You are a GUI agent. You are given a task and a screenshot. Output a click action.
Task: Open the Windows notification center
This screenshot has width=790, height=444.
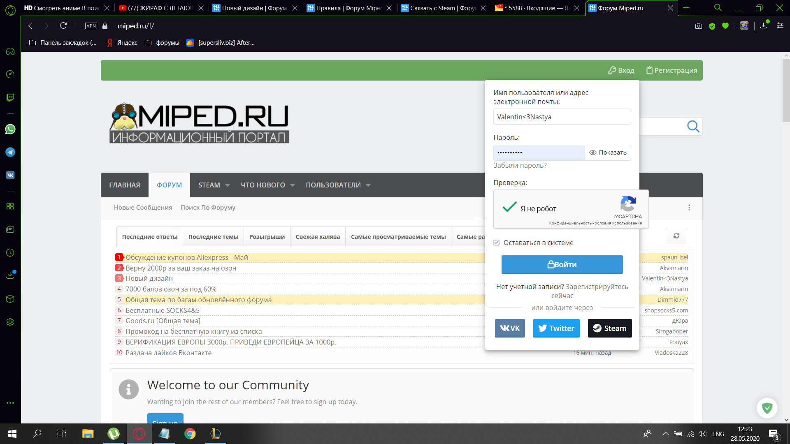tap(774, 434)
